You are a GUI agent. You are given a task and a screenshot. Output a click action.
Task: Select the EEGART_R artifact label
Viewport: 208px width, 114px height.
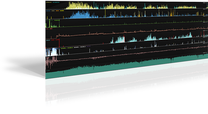coord(83,48)
